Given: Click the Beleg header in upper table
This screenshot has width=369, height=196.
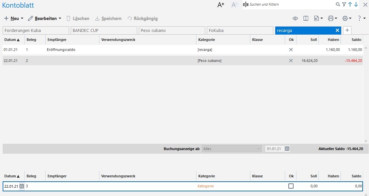Looking at the screenshot, I should tap(31, 40).
